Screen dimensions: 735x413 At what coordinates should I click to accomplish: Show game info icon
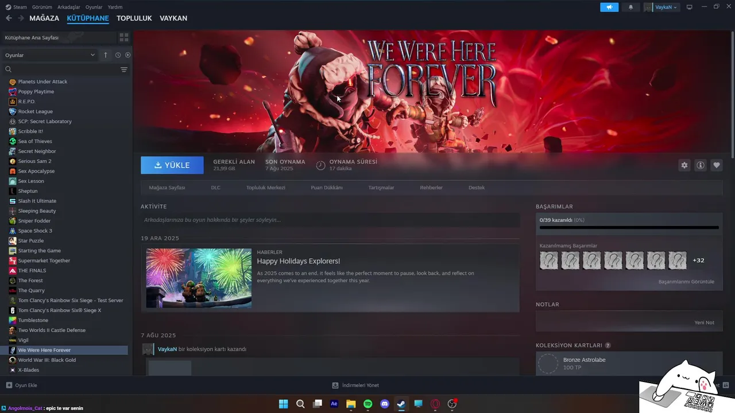tap(701, 165)
